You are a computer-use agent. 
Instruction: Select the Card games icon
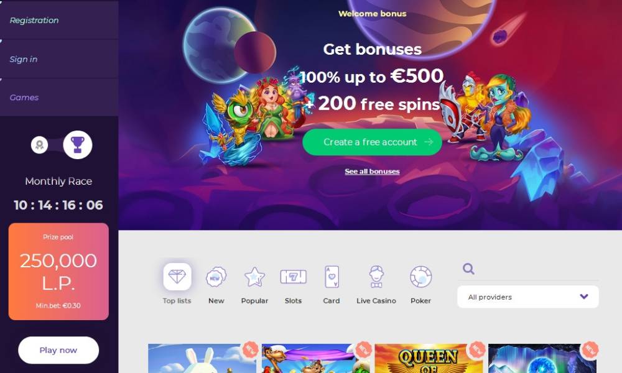(x=332, y=277)
